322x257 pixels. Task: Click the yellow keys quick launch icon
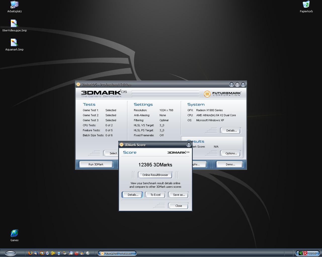pos(53,253)
